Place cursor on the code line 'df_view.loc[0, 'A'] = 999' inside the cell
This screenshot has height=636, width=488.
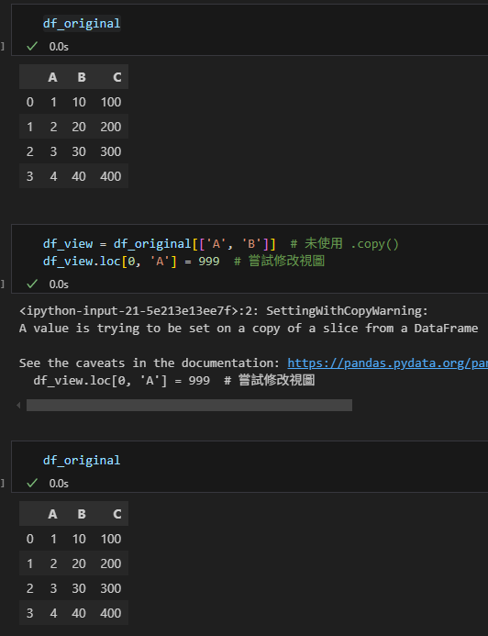click(131, 262)
